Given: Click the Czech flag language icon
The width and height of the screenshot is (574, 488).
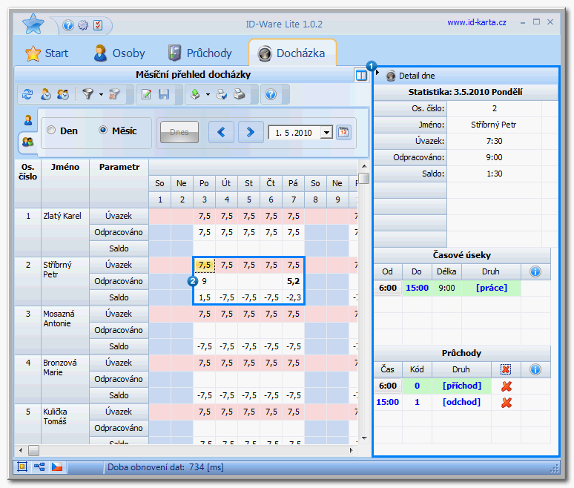Looking at the screenshot, I should click(x=57, y=466).
